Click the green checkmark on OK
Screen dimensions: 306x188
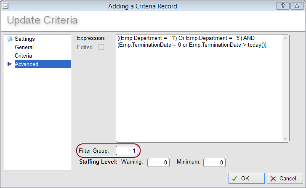235,178
